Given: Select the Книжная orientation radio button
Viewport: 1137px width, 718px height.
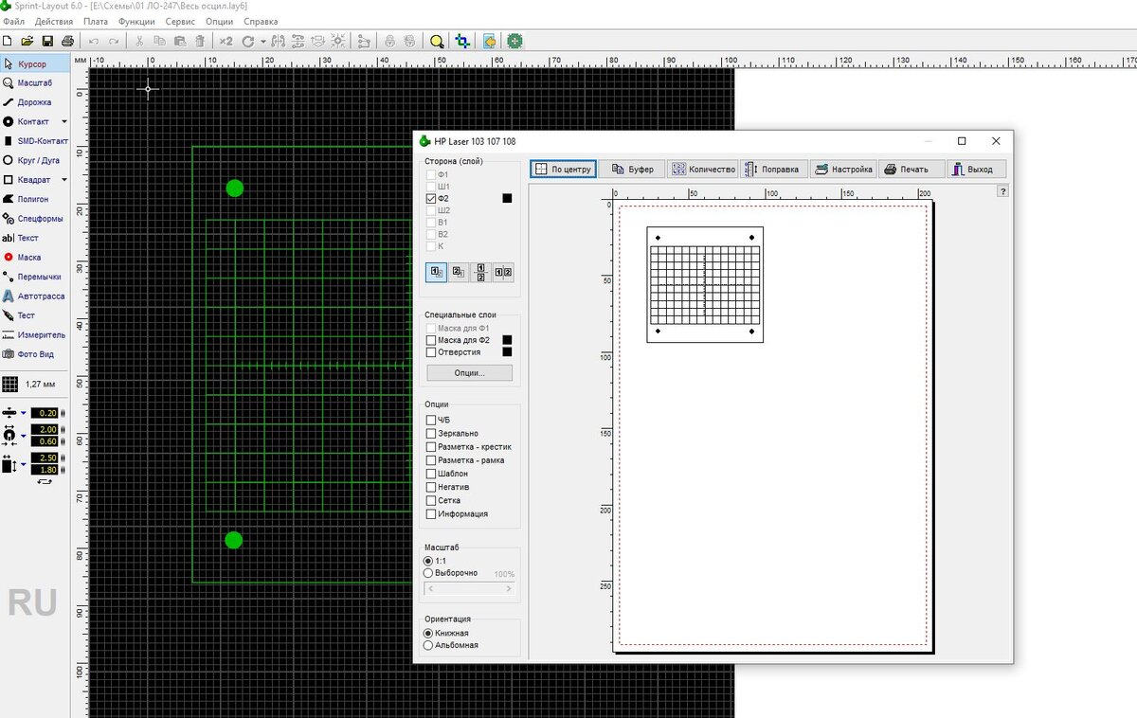Looking at the screenshot, I should click(428, 633).
